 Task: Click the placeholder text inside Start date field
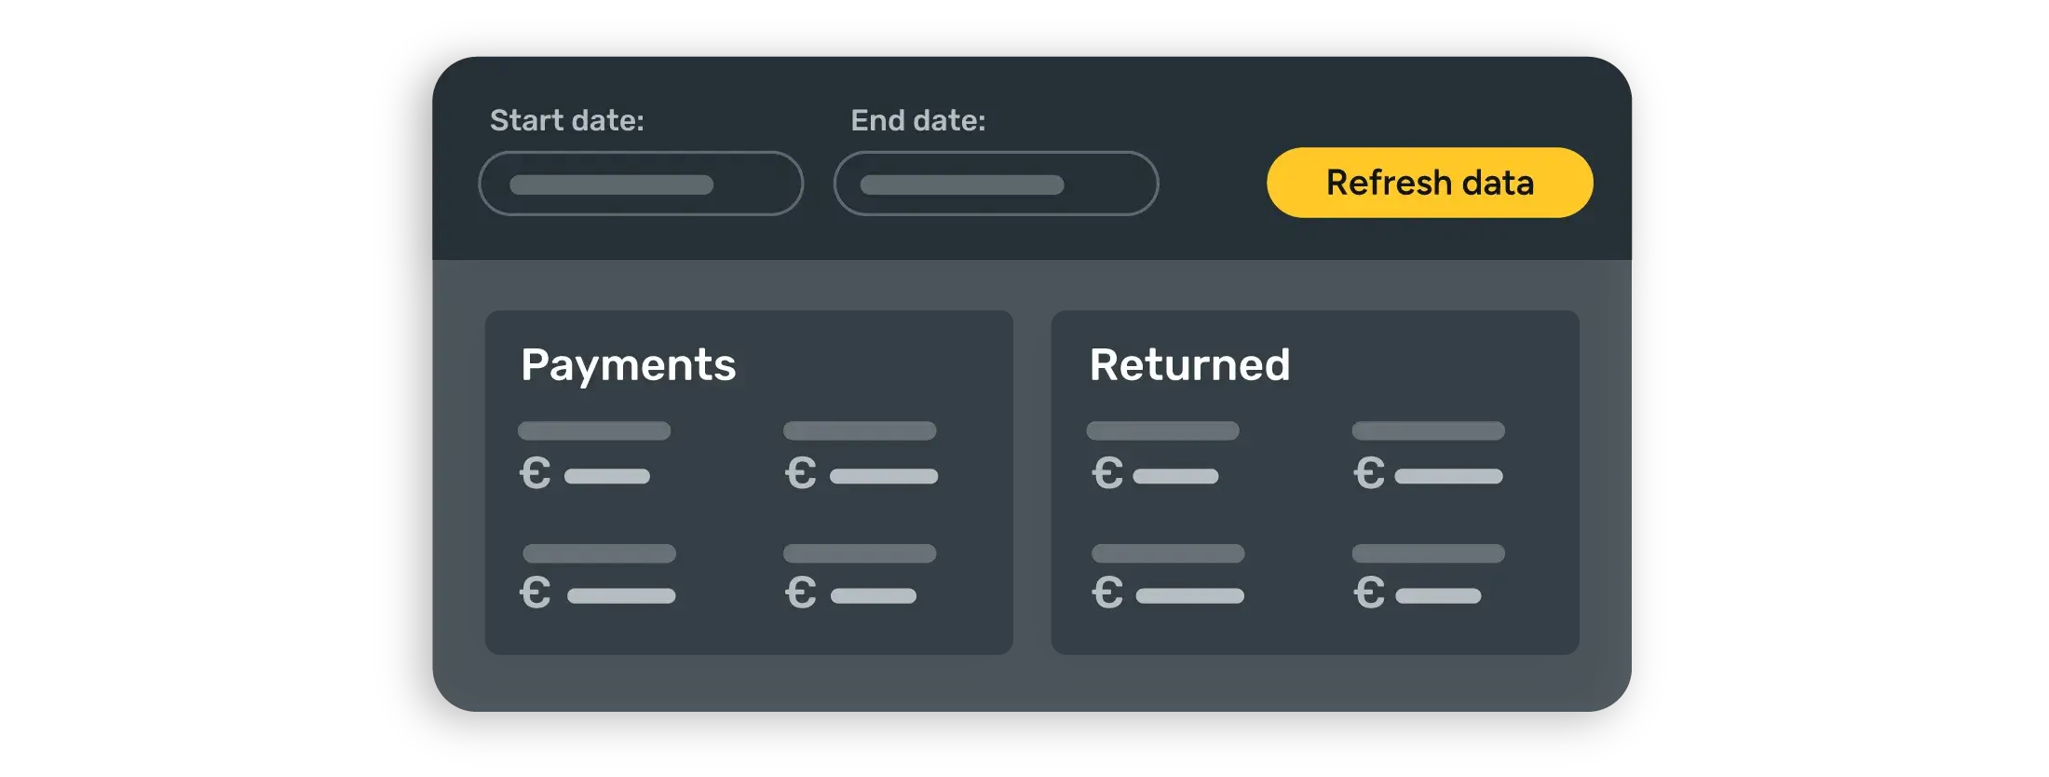point(611,184)
